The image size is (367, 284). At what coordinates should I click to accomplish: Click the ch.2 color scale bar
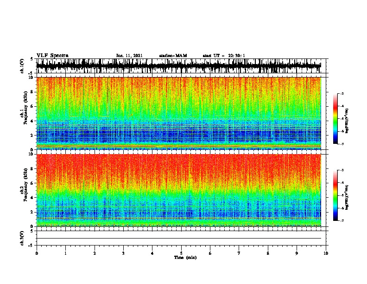335,195
